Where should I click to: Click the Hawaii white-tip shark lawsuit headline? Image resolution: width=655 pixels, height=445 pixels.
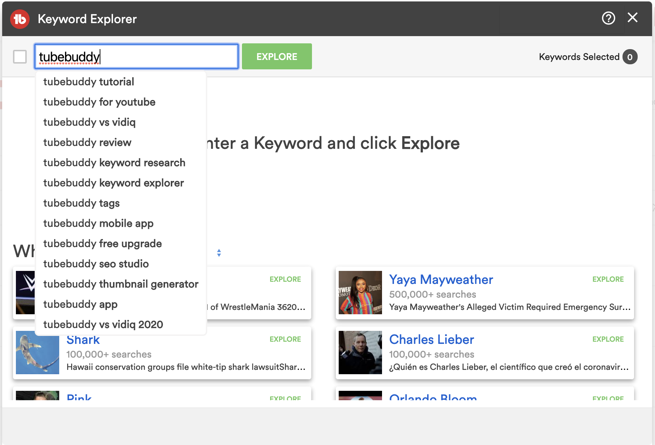[x=186, y=367]
